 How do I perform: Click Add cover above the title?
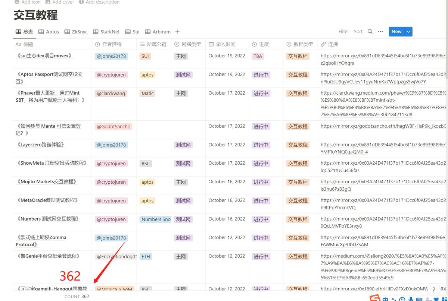(x=59, y=2)
